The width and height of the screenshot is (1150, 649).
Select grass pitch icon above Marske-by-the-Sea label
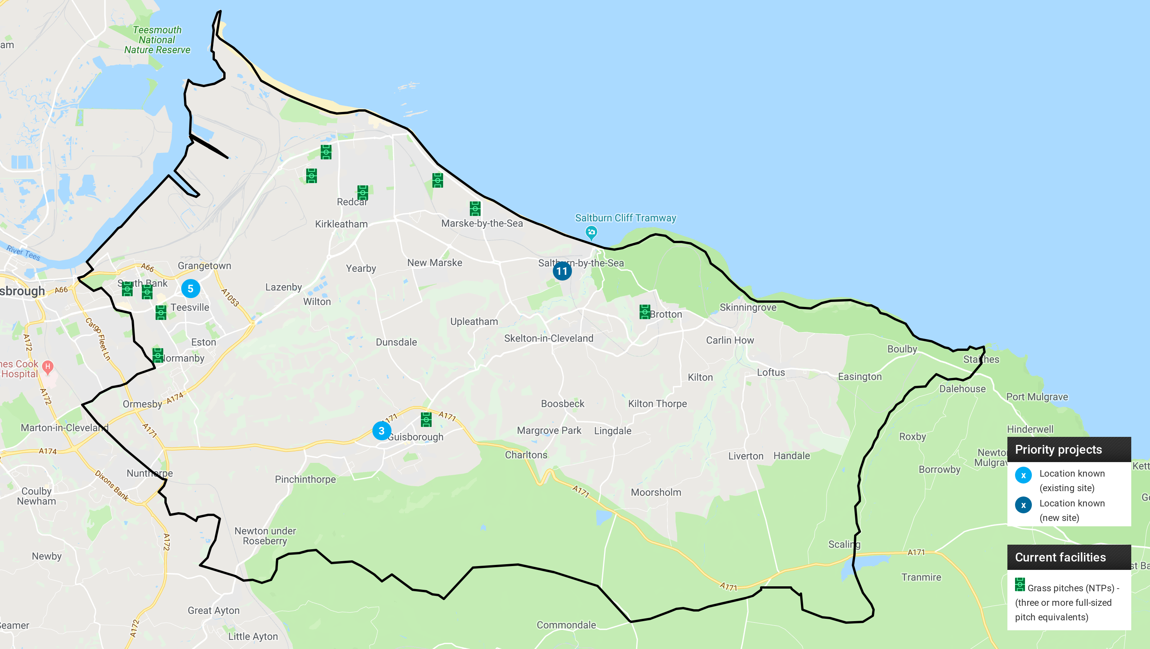coord(475,208)
